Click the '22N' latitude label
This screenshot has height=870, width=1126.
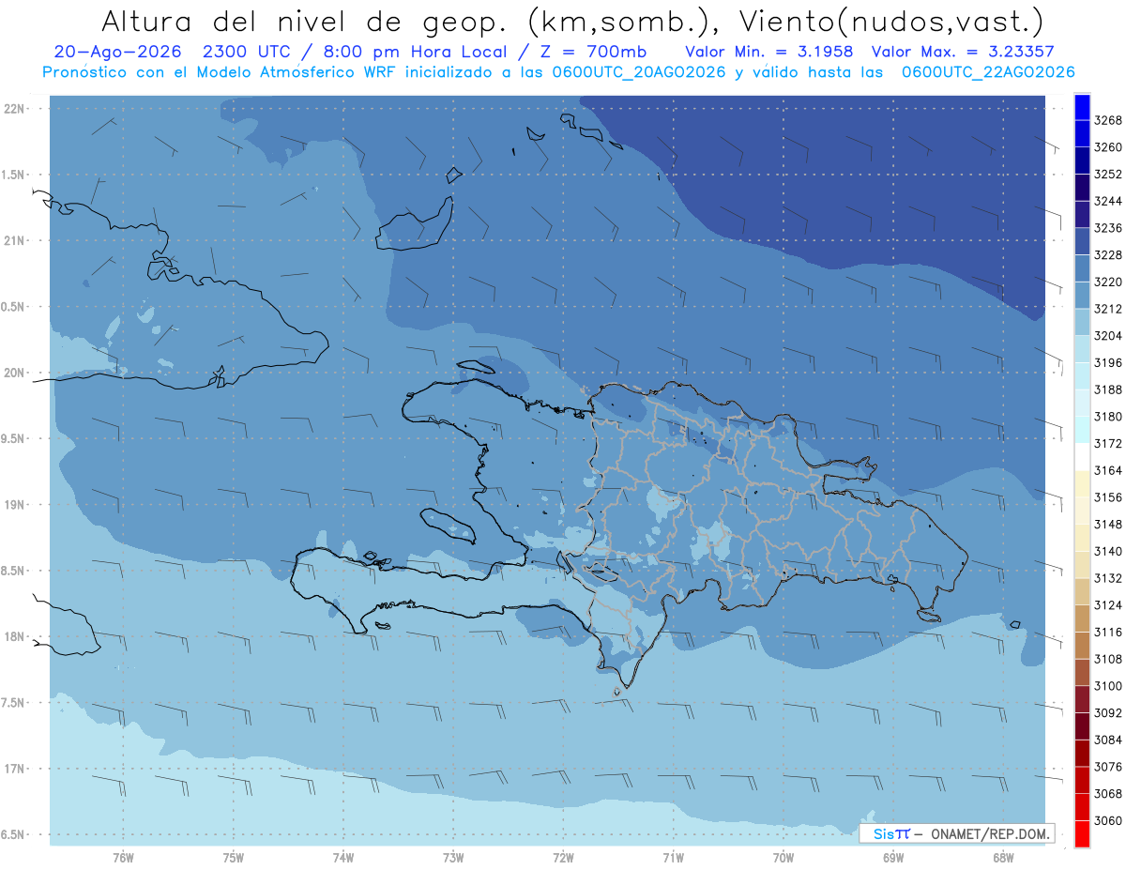click(16, 109)
